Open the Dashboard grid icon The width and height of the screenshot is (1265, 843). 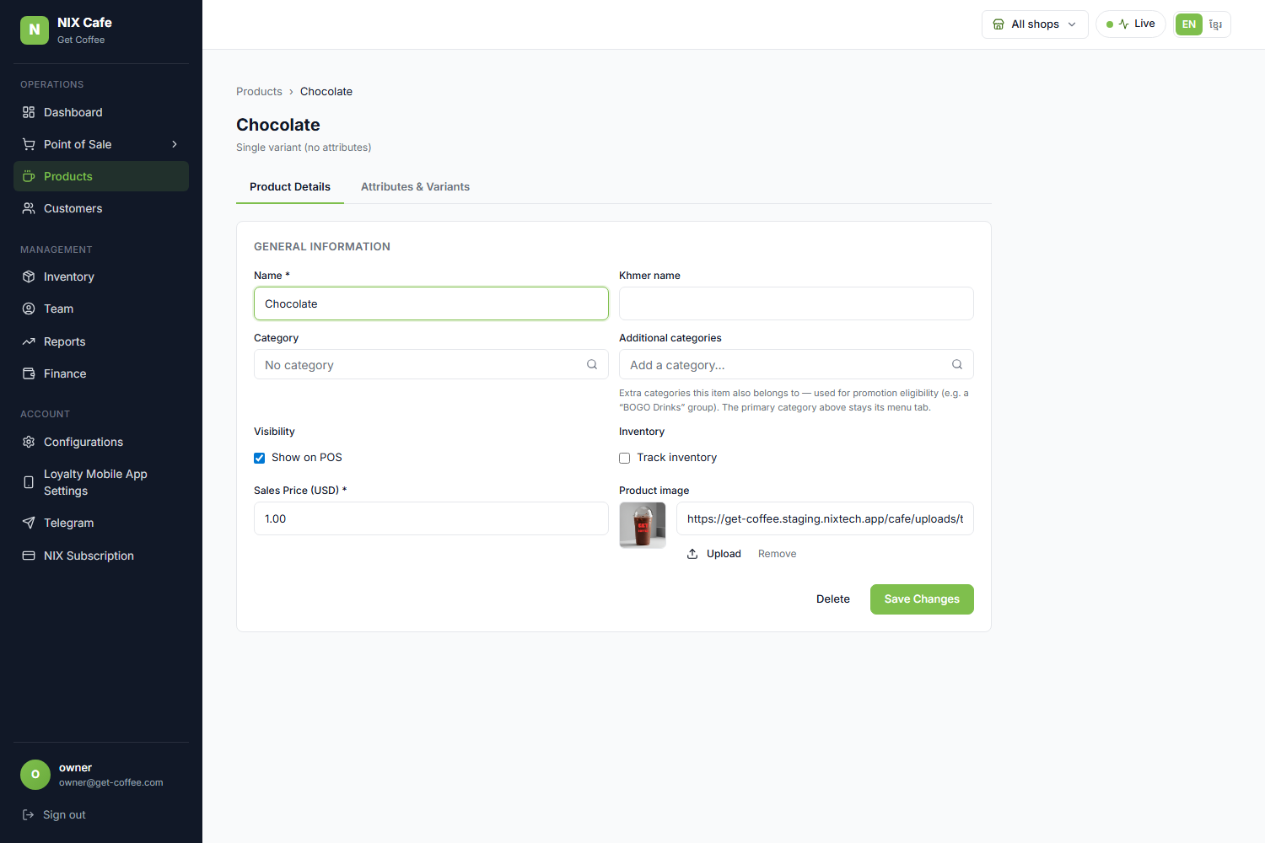coord(29,112)
